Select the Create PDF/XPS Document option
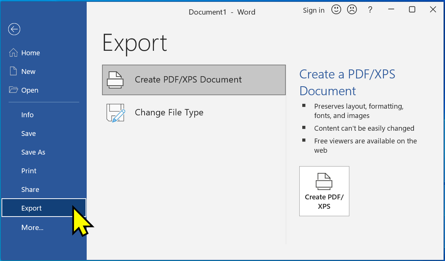Screen dimensions: 445x261 point(194,80)
